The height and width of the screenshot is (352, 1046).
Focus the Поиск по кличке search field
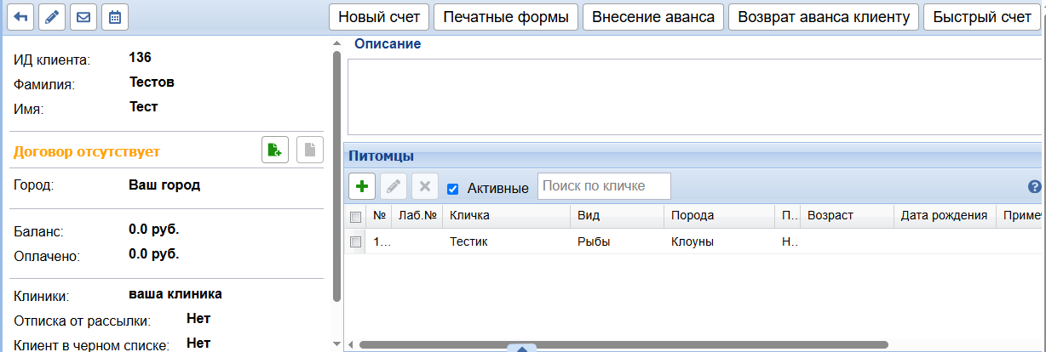click(x=604, y=186)
